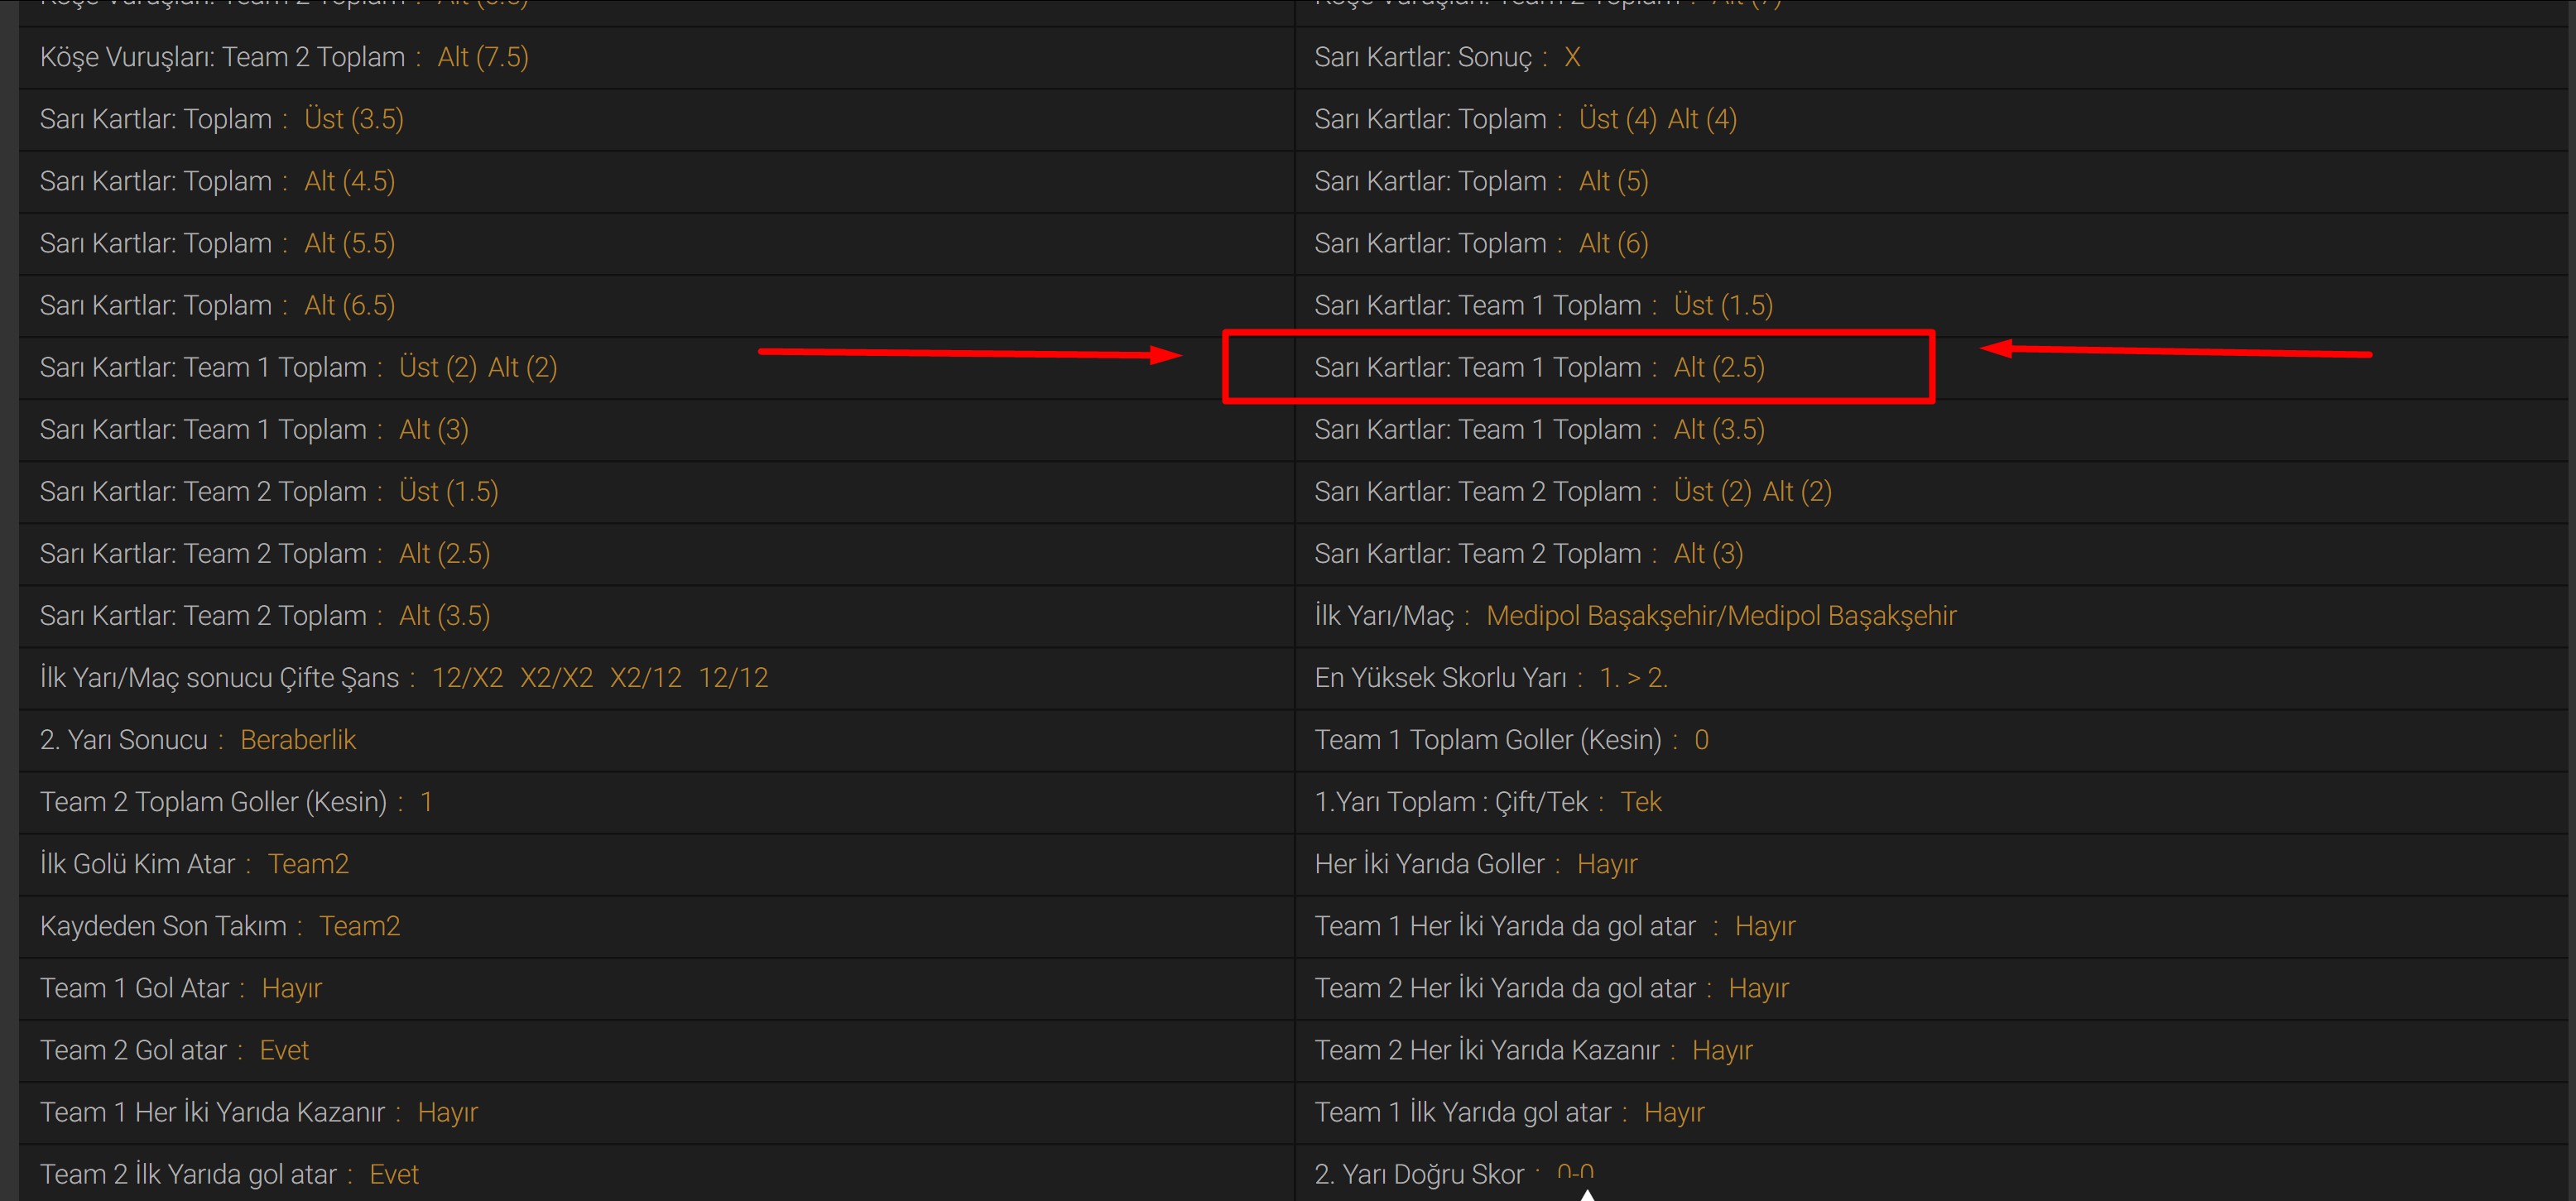This screenshot has width=2576, height=1201.
Task: Click Team 2 İlk Yarıda gol atar Evet
Action: coord(393,1174)
